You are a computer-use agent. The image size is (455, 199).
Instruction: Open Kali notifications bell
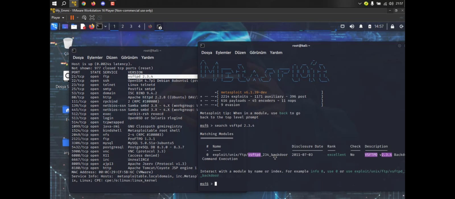tap(361, 26)
